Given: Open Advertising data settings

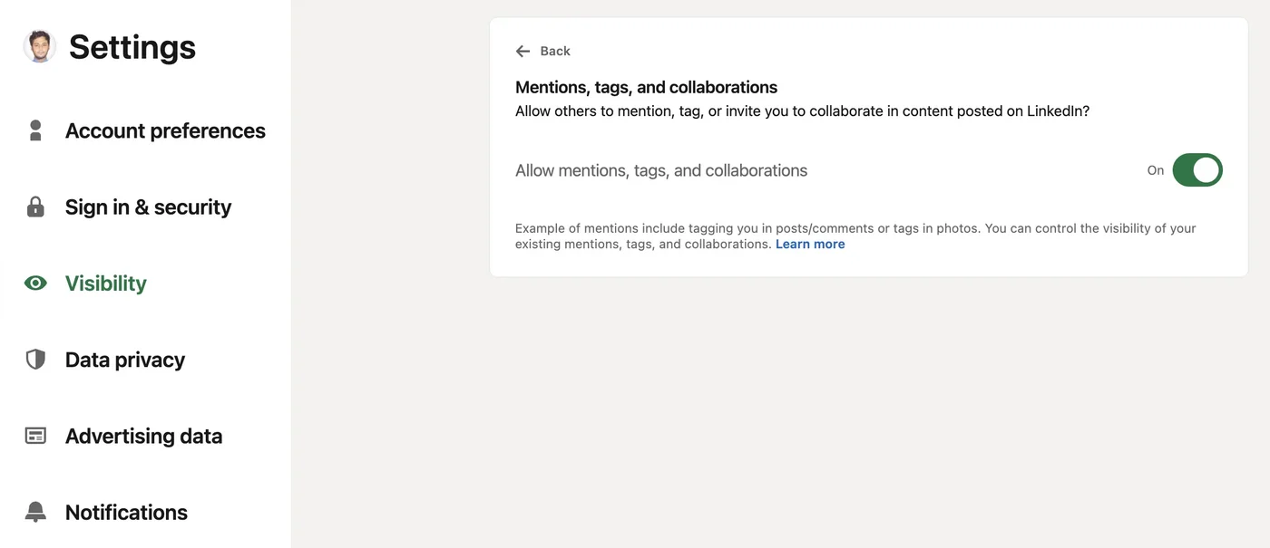Looking at the screenshot, I should 143,436.
